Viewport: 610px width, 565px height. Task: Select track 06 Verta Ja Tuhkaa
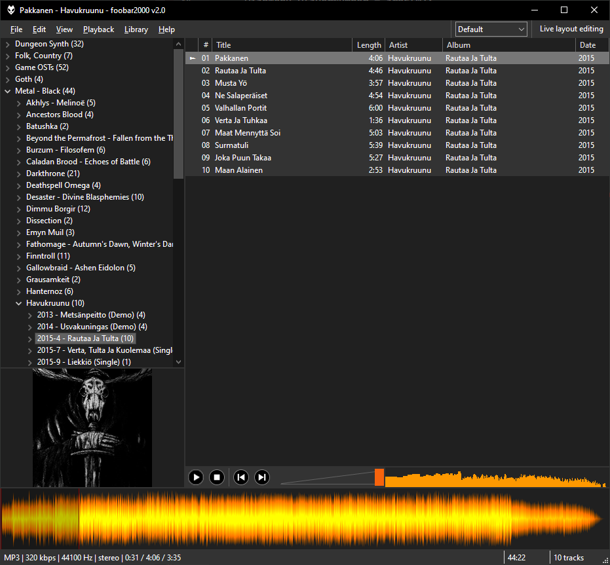[x=397, y=120]
